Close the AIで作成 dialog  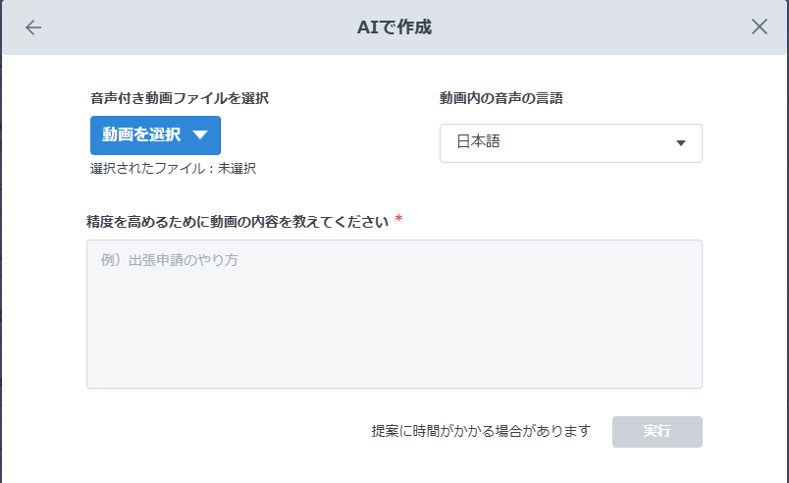click(759, 27)
